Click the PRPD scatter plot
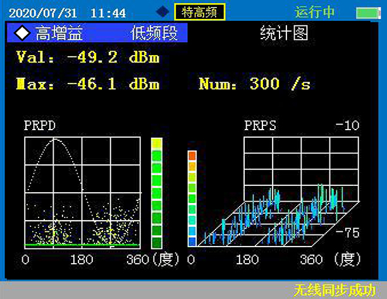 (x=82, y=192)
